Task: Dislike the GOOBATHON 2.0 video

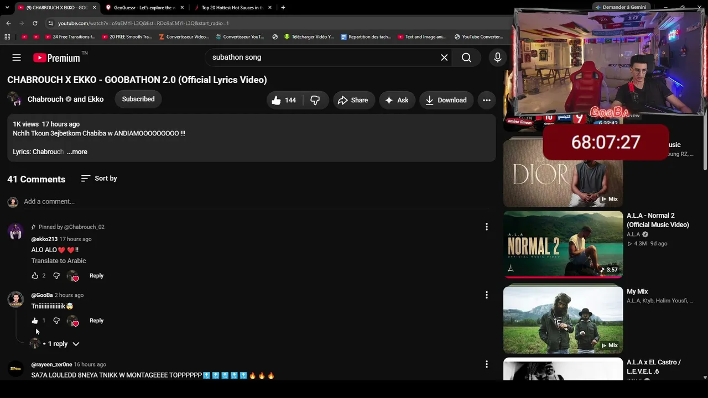Action: point(315,100)
